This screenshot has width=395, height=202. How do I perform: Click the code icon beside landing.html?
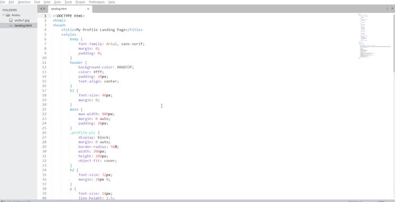tap(11, 25)
